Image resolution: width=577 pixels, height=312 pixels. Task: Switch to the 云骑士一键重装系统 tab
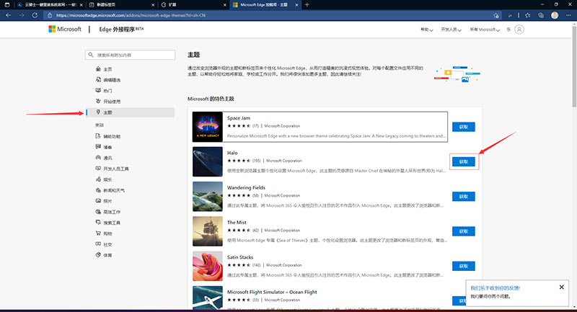pos(48,5)
